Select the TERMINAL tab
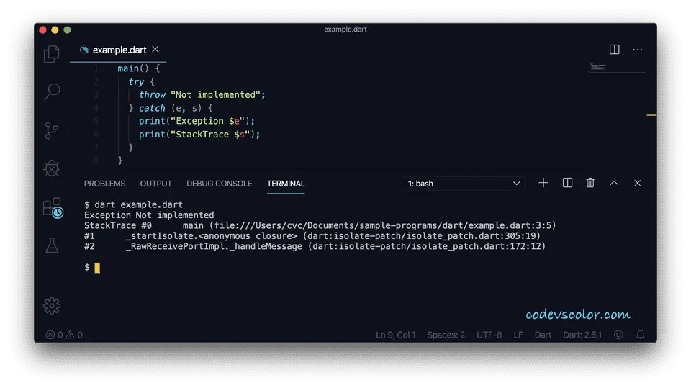691x388 pixels. coord(286,184)
